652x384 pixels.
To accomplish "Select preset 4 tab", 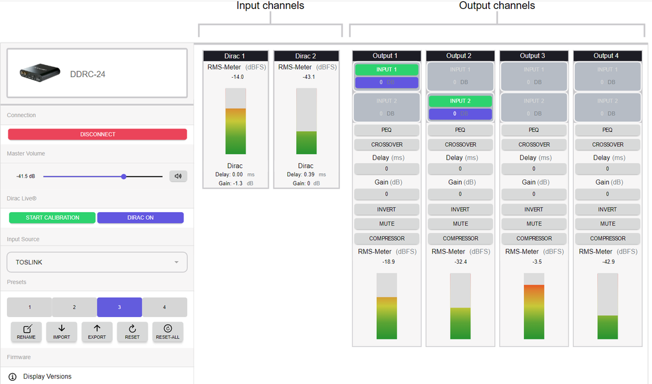I will click(164, 307).
